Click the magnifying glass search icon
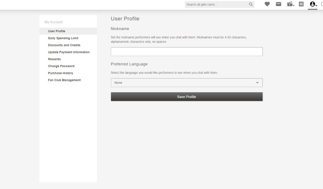 [x=251, y=5]
